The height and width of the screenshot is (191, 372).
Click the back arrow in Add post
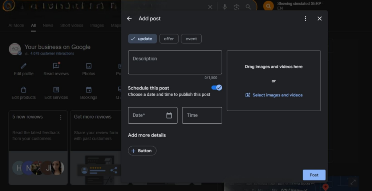coord(129,19)
